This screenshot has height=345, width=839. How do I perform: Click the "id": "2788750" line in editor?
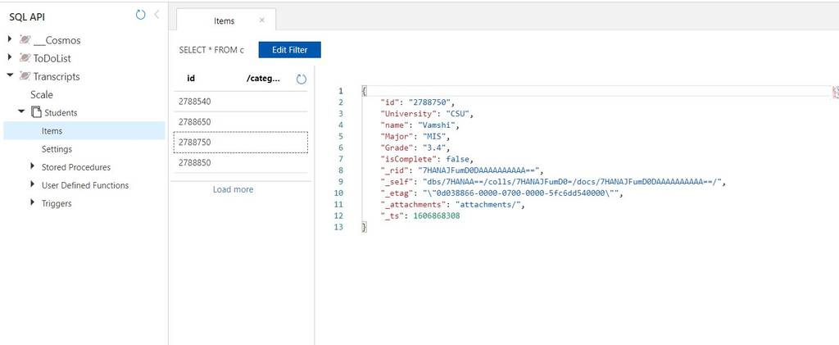click(x=418, y=102)
